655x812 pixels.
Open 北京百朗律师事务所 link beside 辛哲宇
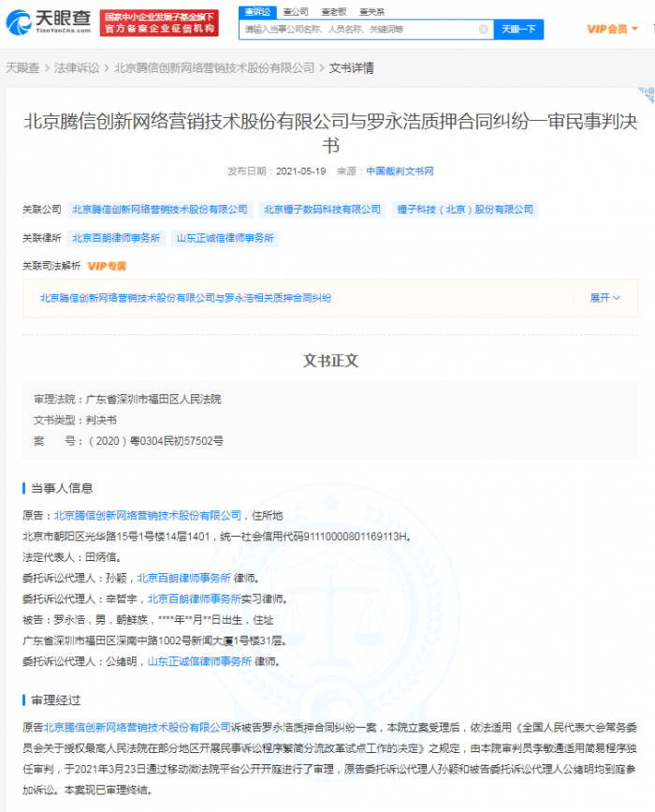[x=194, y=599]
